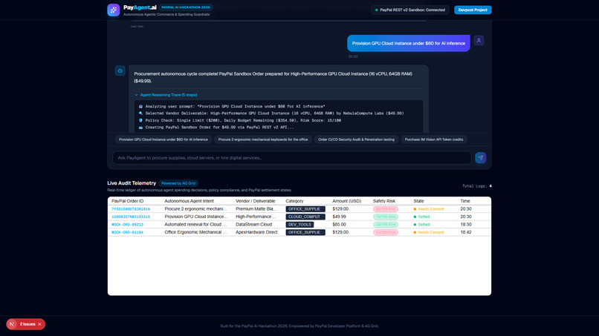Click the High-Performance... vendor cell
Screen dimensions: 599x336
(x=256, y=217)
